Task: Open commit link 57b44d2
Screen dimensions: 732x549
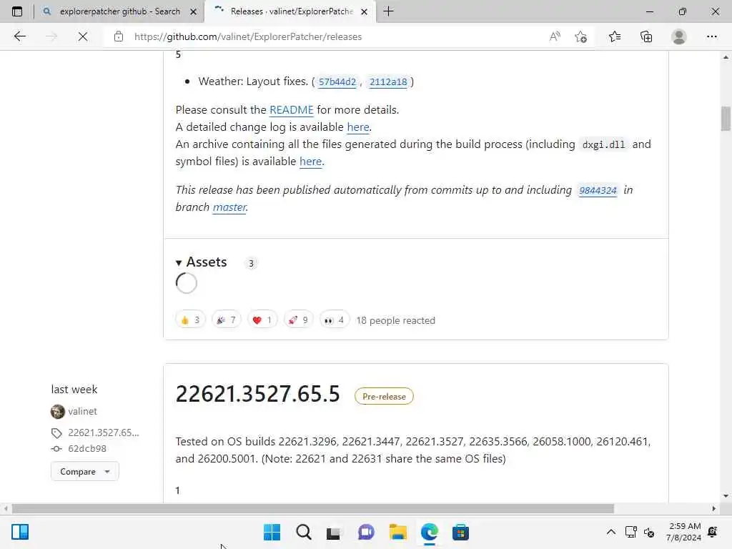Action: (337, 81)
